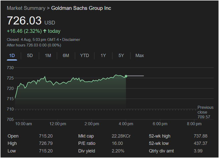This screenshot has height=158, width=219.
Task: Show the 6M price history tab
Action: (x=66, y=56)
